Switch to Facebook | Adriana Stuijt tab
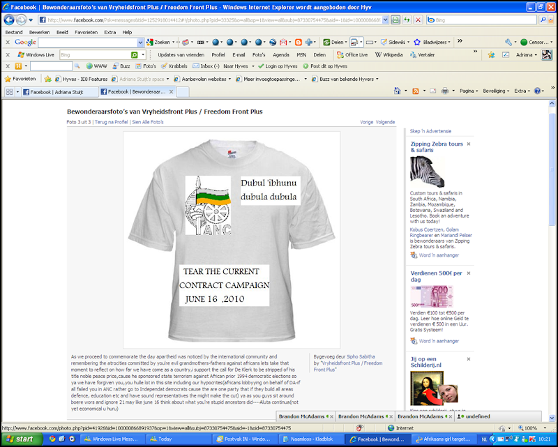Image resolution: width=558 pixels, height=447 pixels. (x=59, y=92)
